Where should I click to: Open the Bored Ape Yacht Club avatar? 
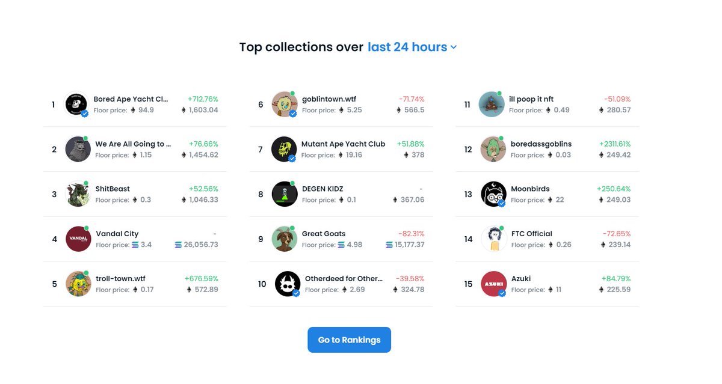click(76, 105)
